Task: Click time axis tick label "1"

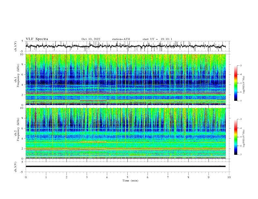Action: tap(46, 177)
